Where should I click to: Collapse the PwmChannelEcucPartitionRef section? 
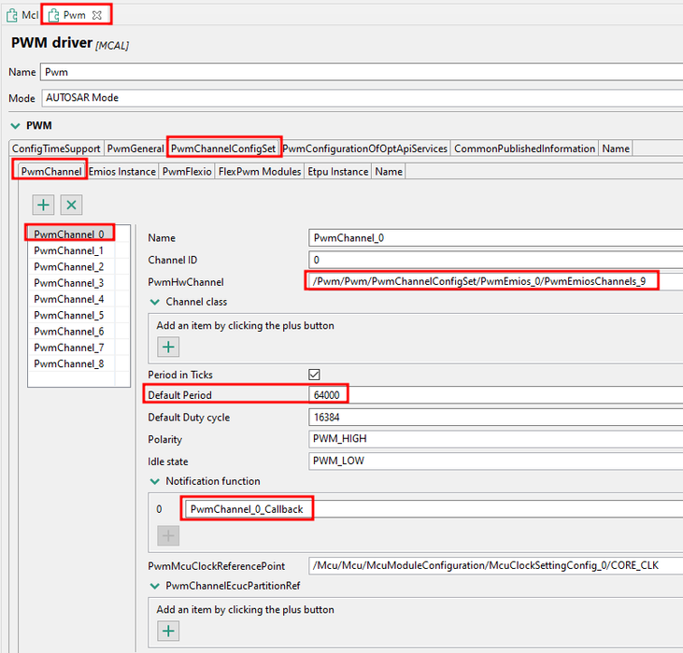click(155, 586)
